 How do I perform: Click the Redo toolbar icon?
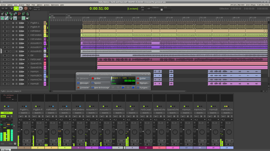(24, 14)
